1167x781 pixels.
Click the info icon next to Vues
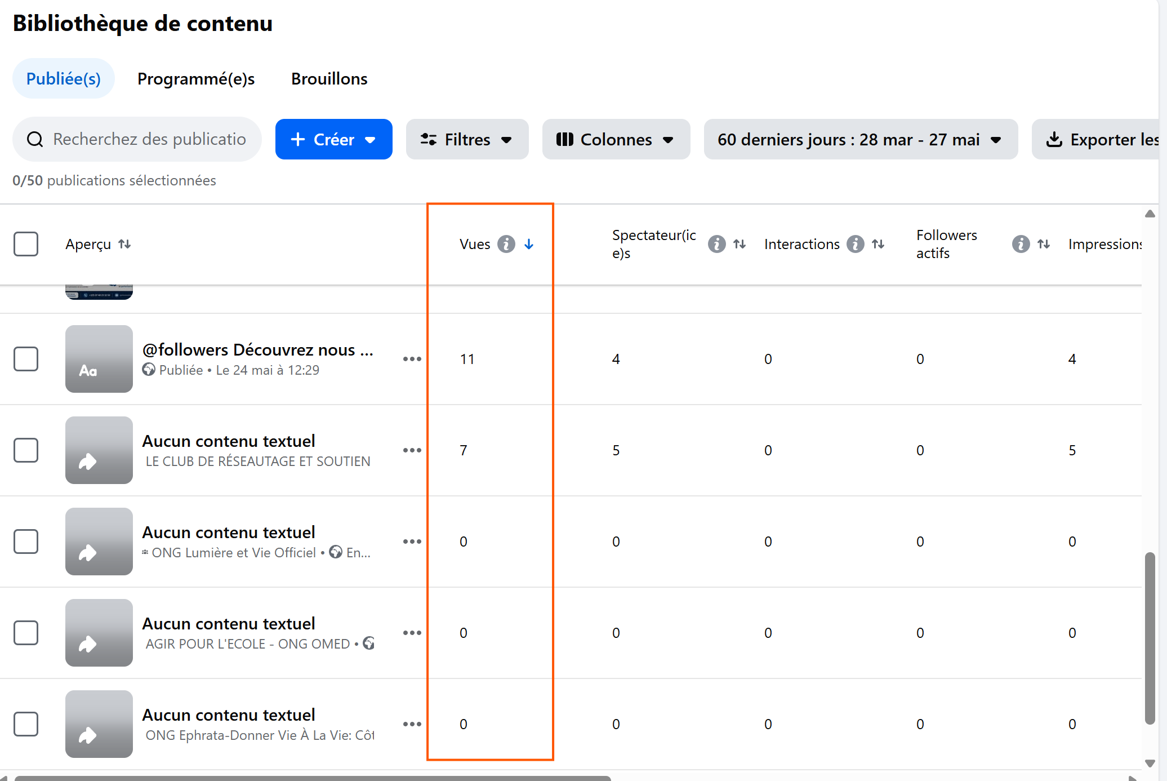(506, 244)
